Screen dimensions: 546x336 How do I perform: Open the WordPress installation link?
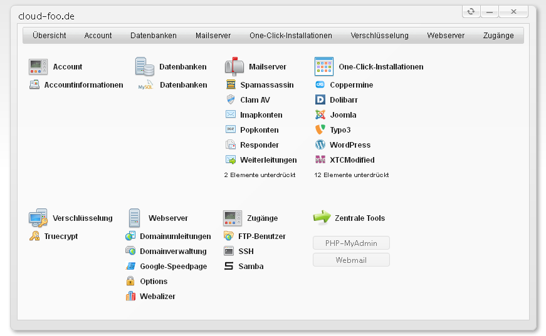(x=350, y=145)
